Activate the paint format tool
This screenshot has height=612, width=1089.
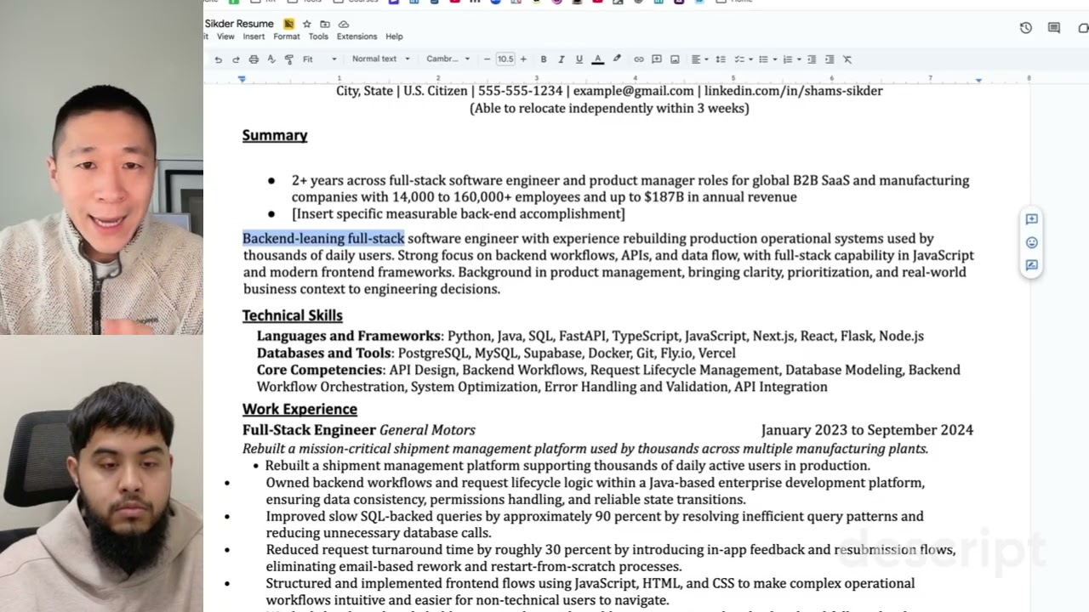point(289,59)
